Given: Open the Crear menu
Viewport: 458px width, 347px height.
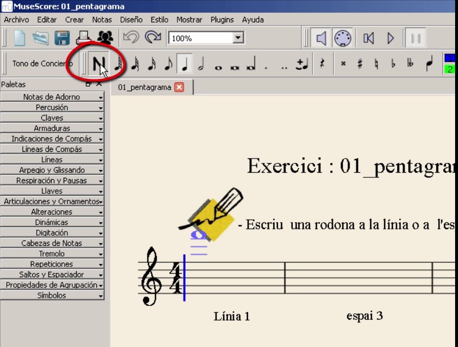Looking at the screenshot, I should click(x=74, y=20).
